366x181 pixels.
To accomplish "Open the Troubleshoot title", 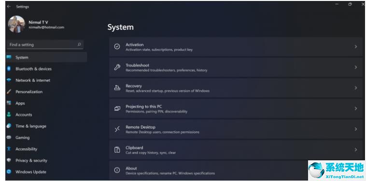I will [137, 65].
